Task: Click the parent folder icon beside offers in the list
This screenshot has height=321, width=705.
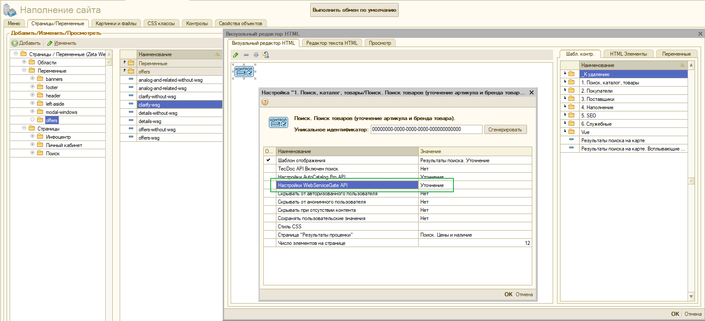Action: (x=131, y=71)
